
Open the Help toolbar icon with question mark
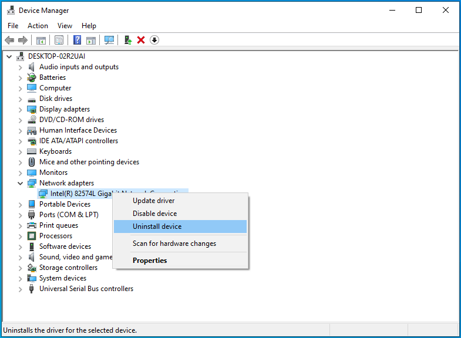(x=77, y=40)
